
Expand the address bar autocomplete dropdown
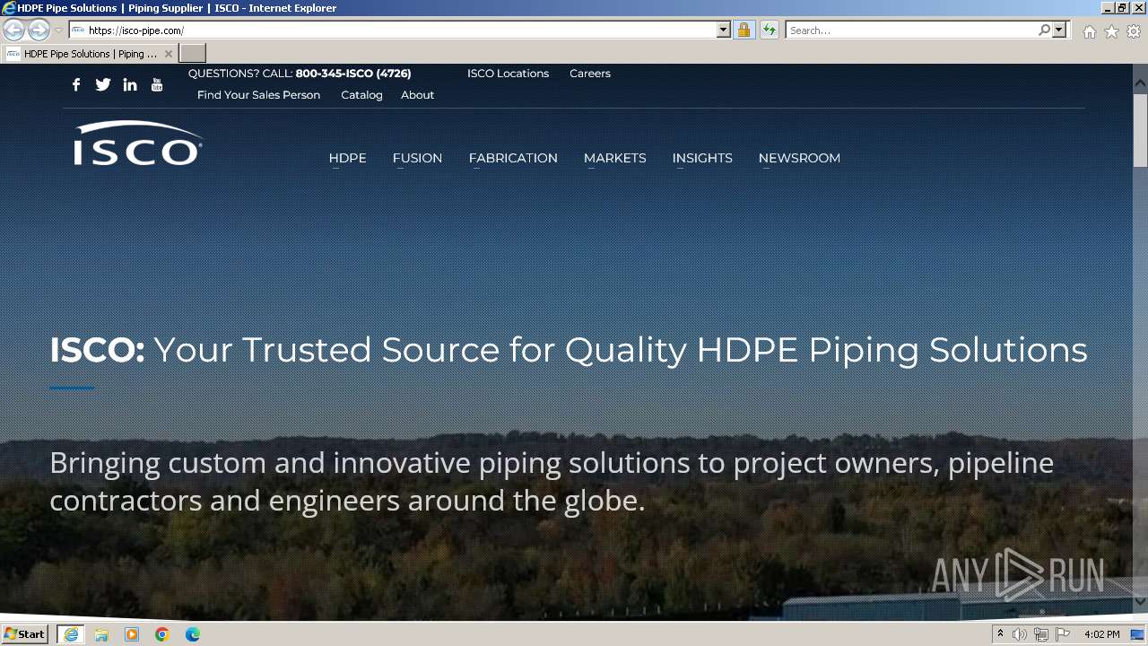click(x=724, y=30)
